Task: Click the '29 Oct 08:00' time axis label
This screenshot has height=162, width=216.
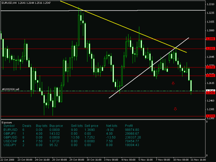Action: (77, 160)
